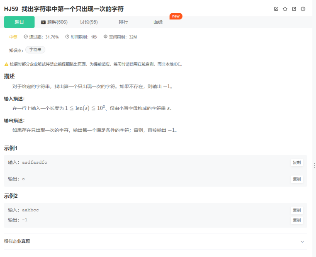Copy example 2 output -1
This screenshot has width=316, height=257.
[x=297, y=220]
